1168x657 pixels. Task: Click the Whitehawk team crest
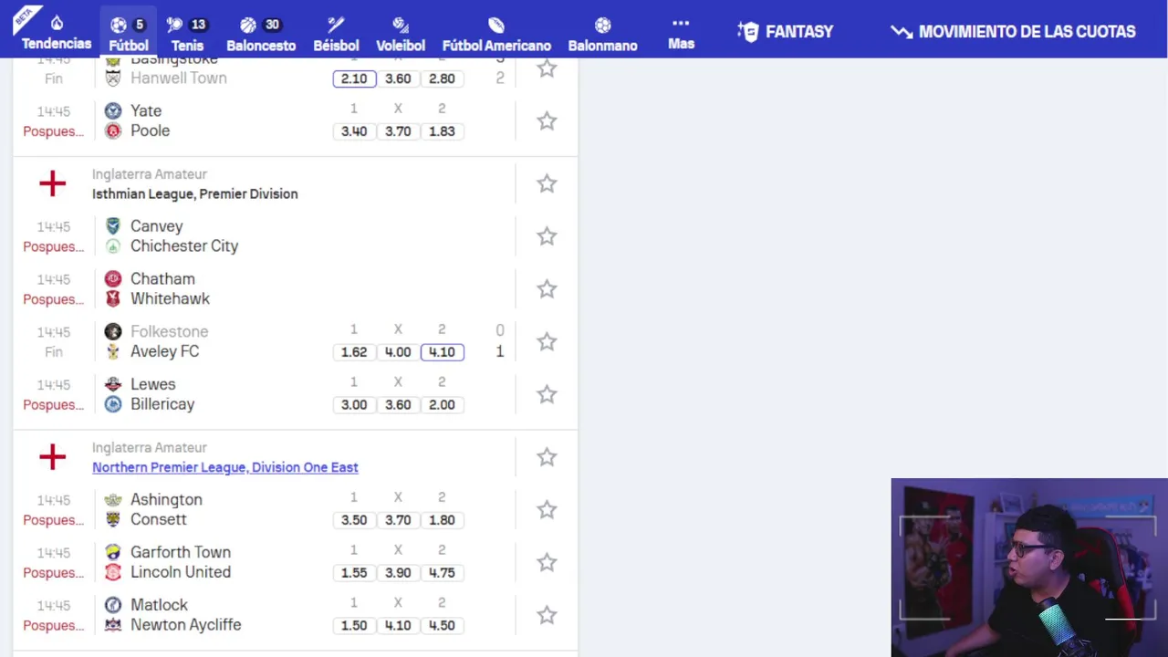point(113,298)
